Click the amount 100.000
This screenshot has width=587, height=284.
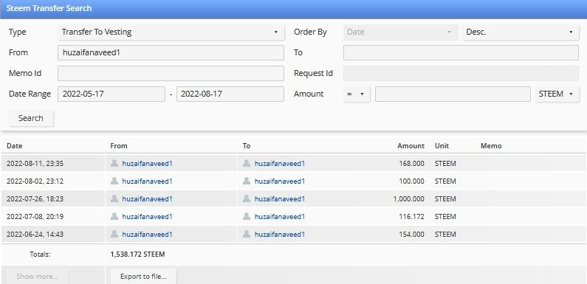411,181
